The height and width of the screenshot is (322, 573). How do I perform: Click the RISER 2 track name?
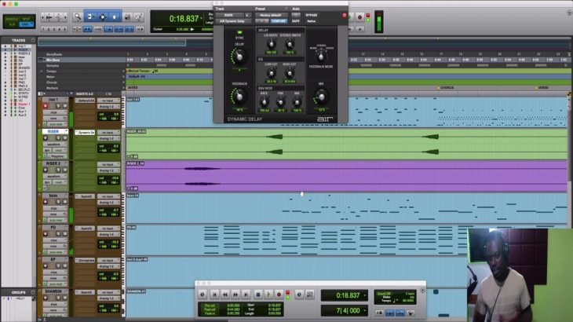click(x=53, y=163)
